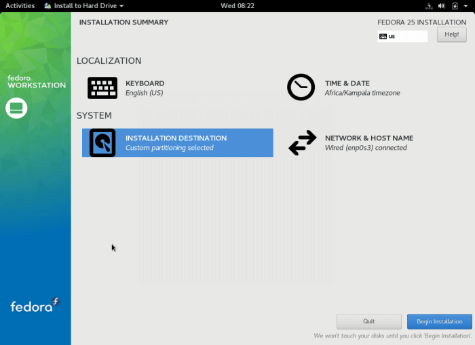Click the Network & Host Name arrows icon

302,143
